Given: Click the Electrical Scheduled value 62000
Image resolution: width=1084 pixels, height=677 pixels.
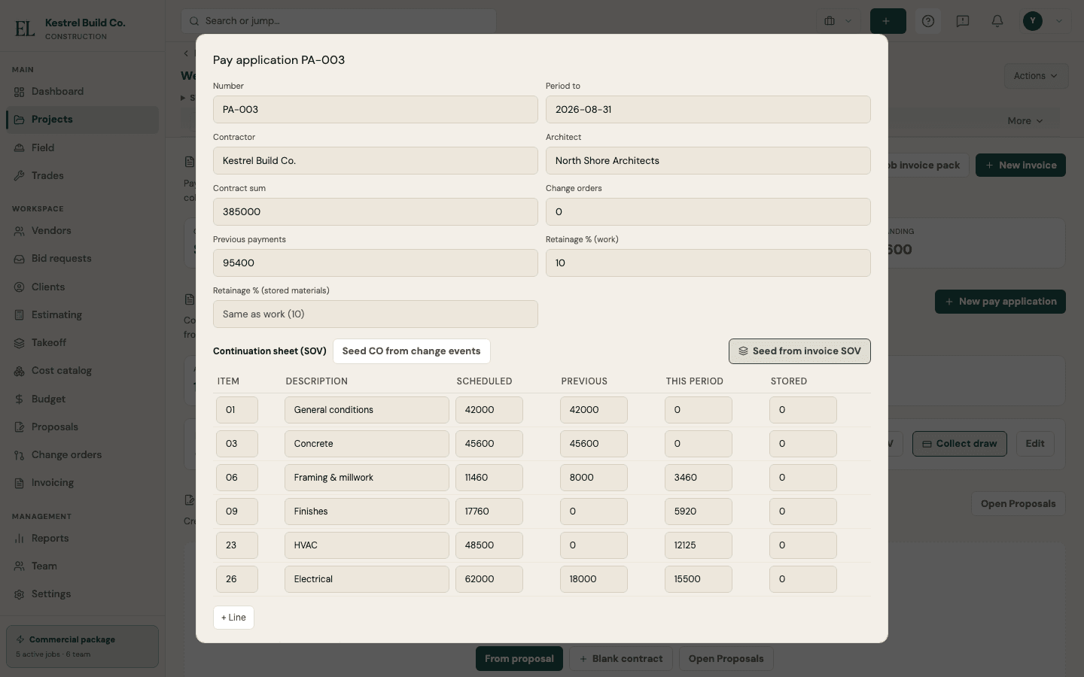Looking at the screenshot, I should pyautogui.click(x=489, y=579).
